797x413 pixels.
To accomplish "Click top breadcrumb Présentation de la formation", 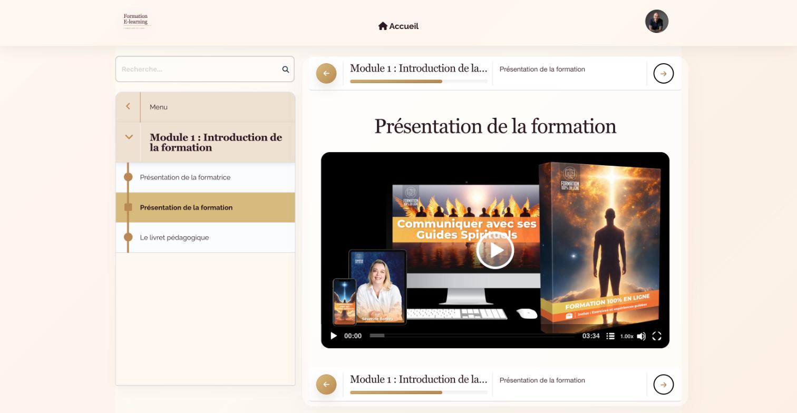I will (542, 69).
